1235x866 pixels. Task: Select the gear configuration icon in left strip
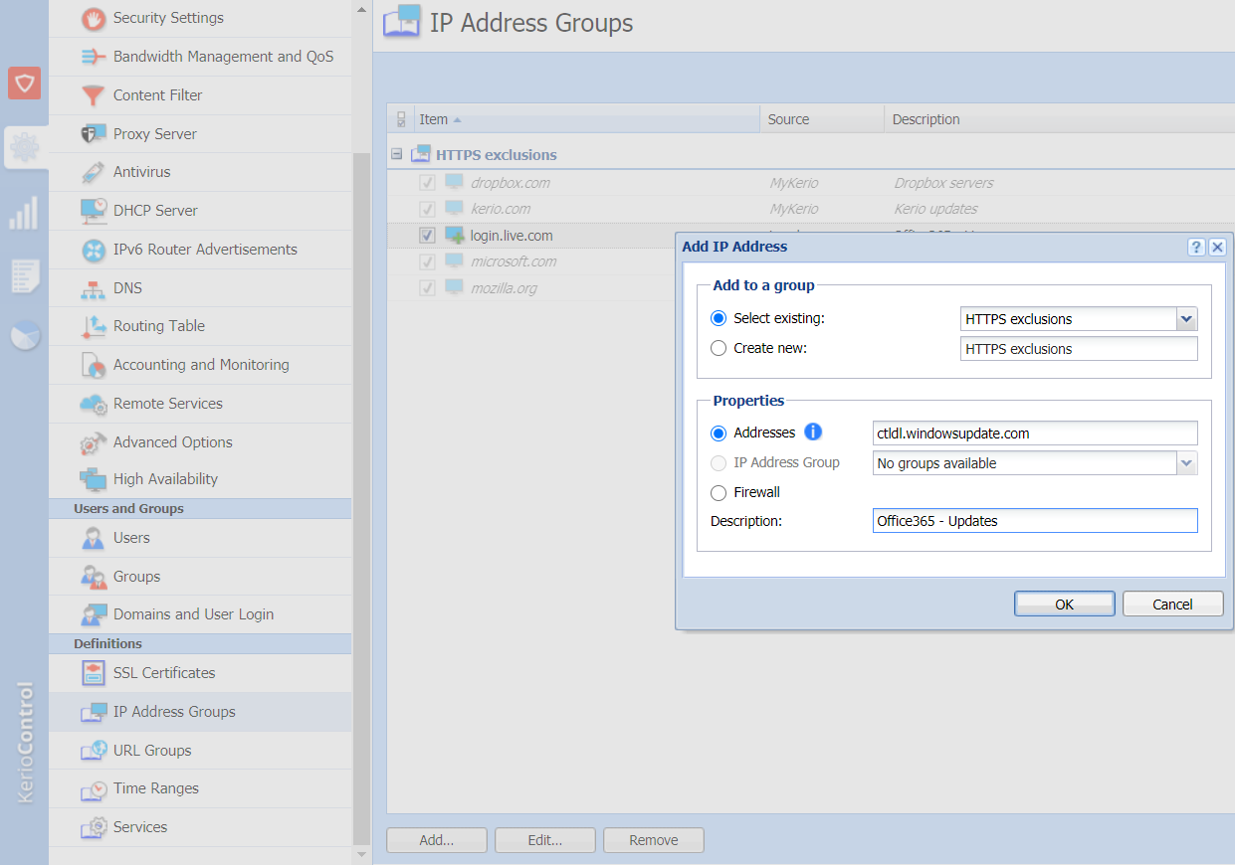tap(24, 147)
